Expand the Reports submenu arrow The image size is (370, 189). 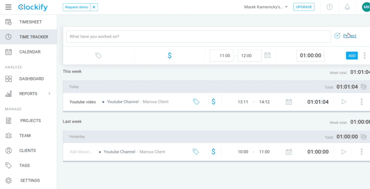(50, 94)
